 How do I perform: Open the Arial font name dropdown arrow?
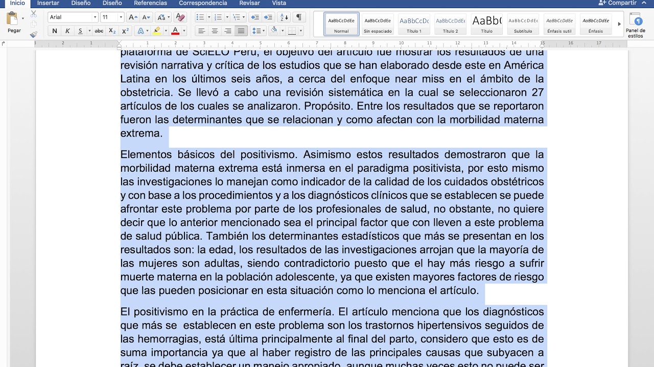[95, 17]
